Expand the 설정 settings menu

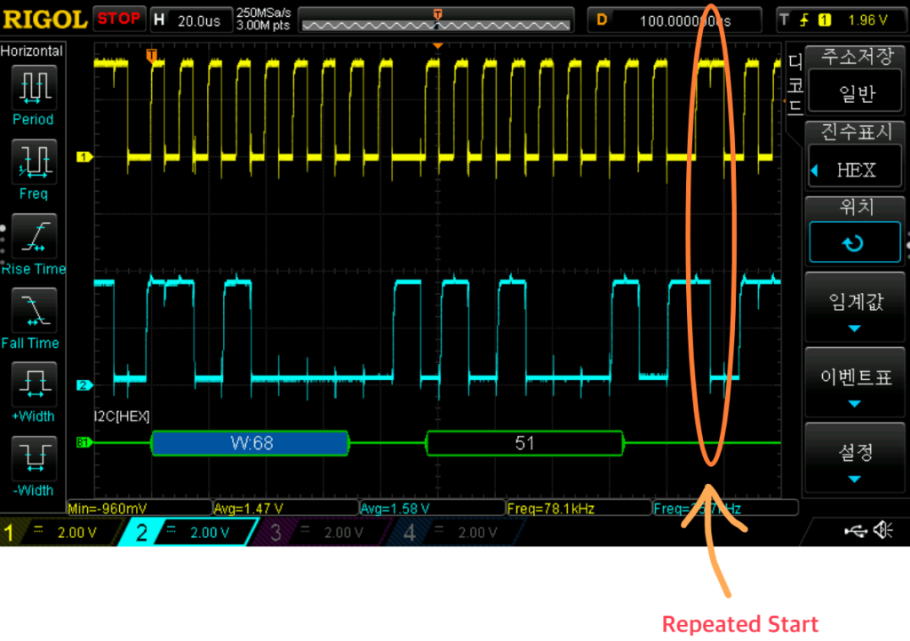pyautogui.click(x=855, y=459)
